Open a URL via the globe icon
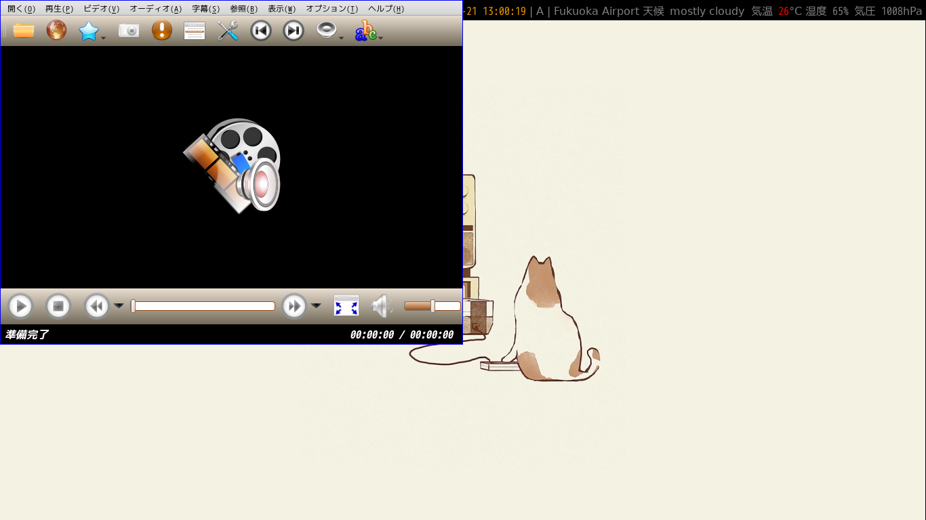The height and width of the screenshot is (520, 926). coord(56,30)
